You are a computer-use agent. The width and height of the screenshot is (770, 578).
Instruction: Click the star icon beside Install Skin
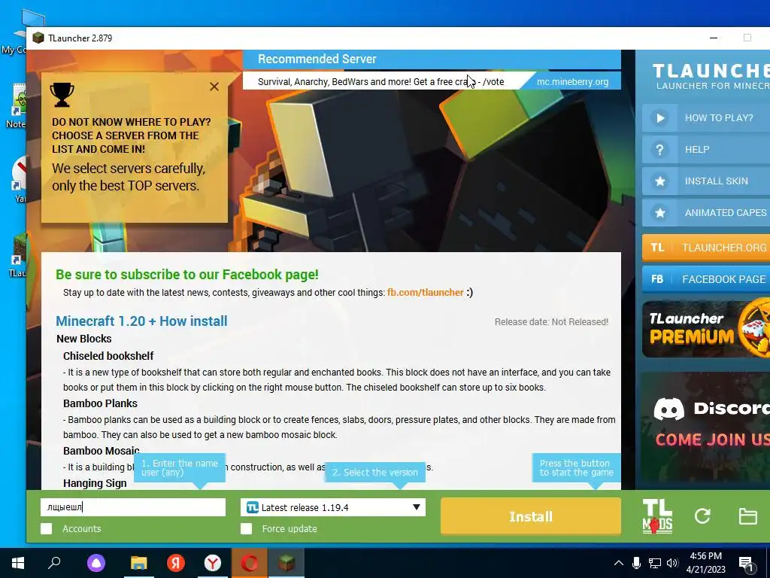point(660,181)
